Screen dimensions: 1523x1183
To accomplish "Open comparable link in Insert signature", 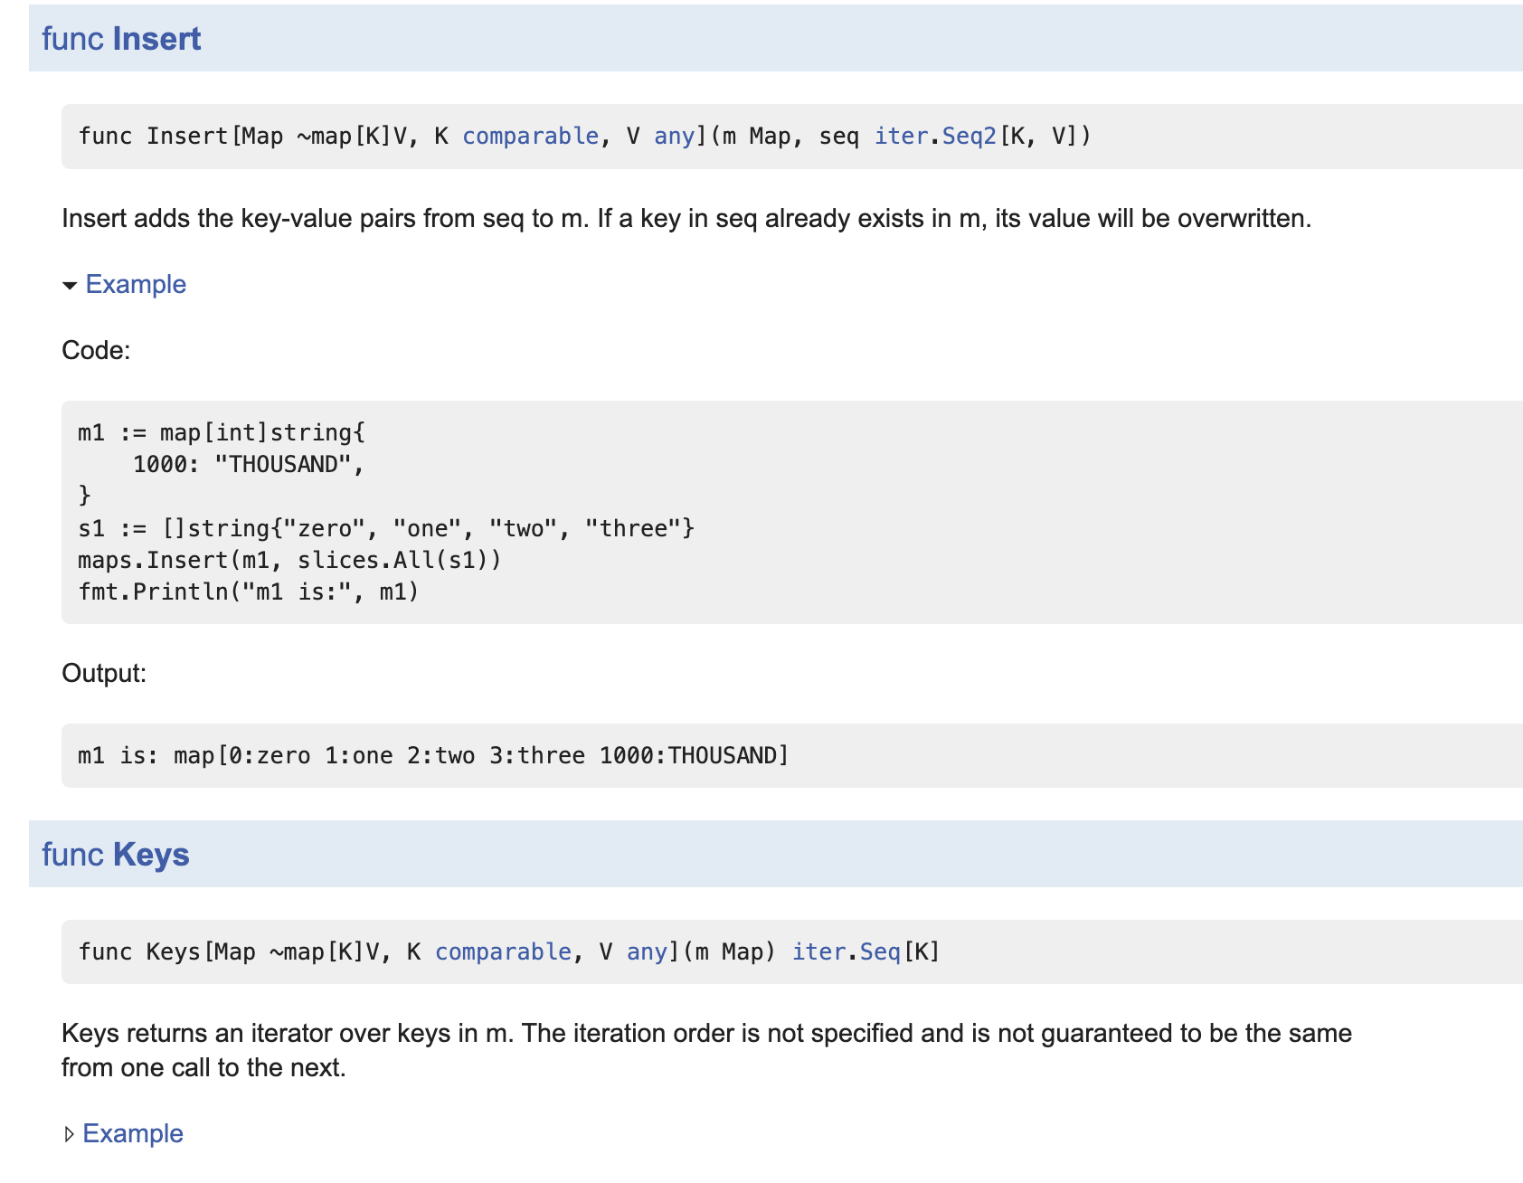I will coord(530,137).
